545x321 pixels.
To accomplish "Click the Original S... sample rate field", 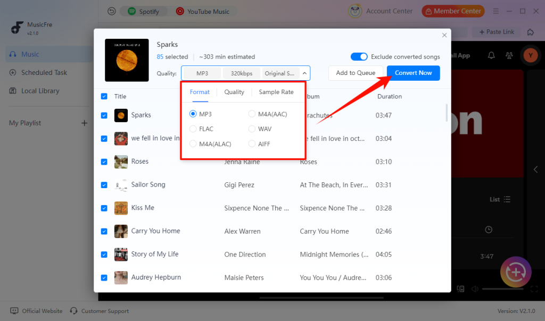I will pos(280,73).
